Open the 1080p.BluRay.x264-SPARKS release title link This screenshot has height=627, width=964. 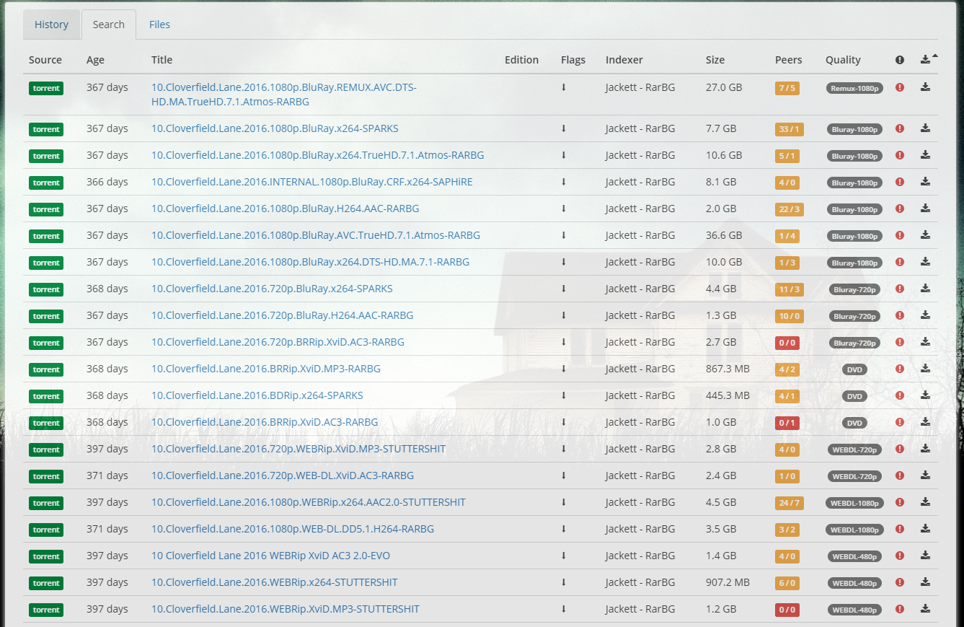tap(274, 128)
